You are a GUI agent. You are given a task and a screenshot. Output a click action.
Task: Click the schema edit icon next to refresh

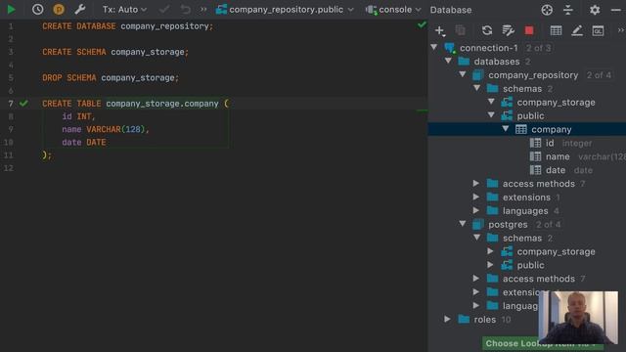[508, 30]
